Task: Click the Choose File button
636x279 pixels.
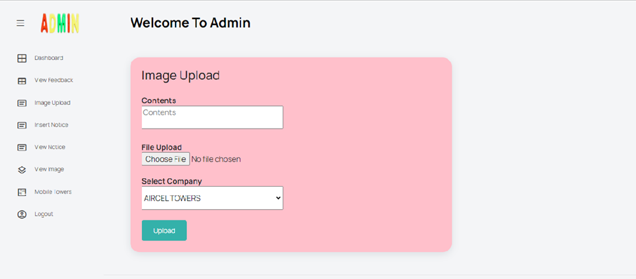Action: pyautogui.click(x=166, y=159)
